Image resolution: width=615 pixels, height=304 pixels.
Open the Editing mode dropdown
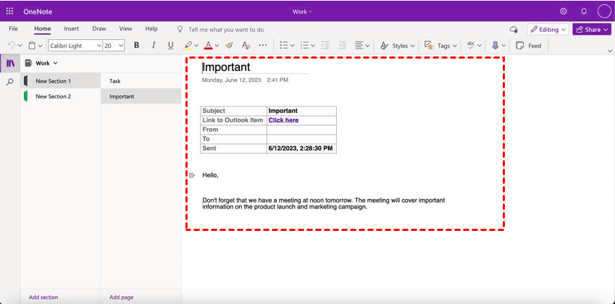[x=548, y=30]
